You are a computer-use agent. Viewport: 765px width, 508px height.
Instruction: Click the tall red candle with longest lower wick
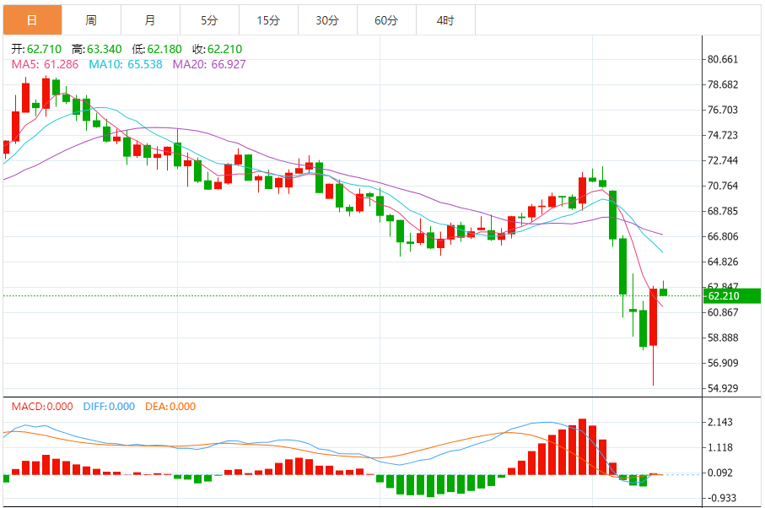tap(654, 317)
